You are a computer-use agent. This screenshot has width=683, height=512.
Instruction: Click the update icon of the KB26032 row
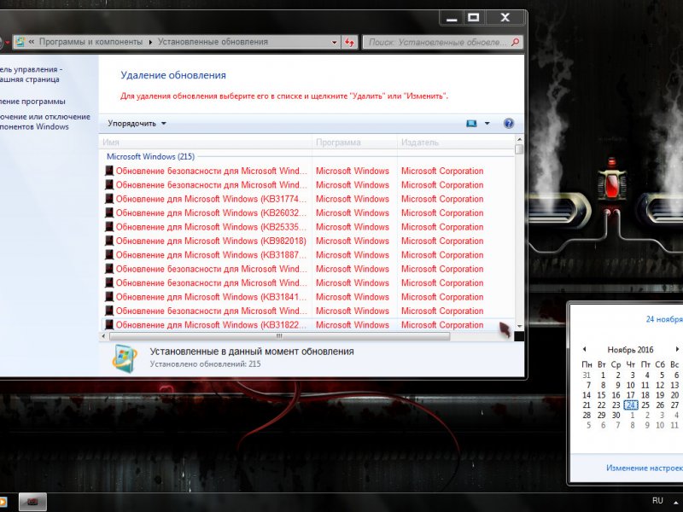109,212
